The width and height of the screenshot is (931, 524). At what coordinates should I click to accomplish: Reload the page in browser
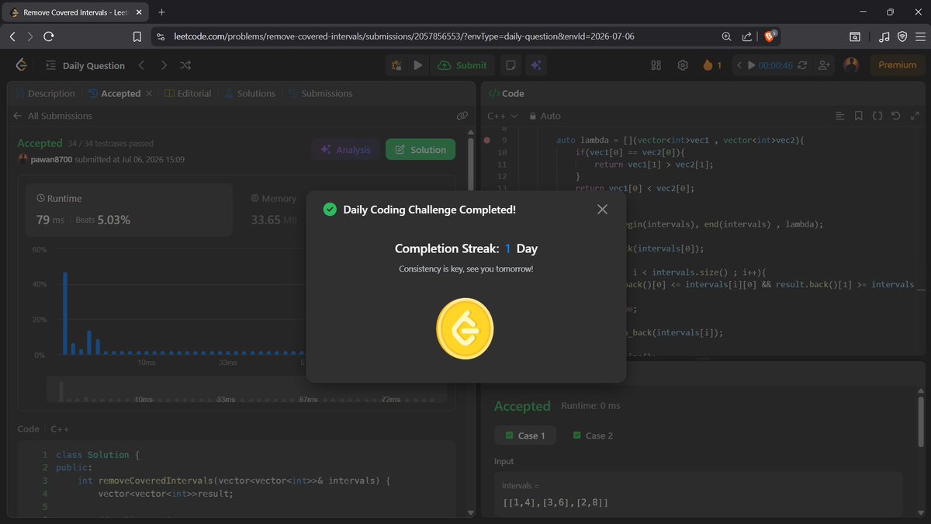(48, 36)
